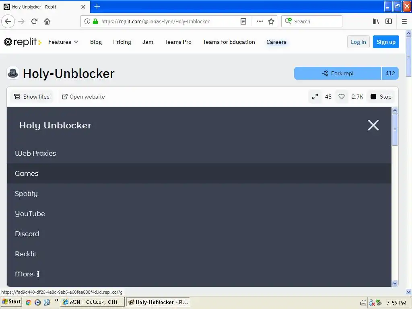Click the 7:59 PM clock

[396, 303]
